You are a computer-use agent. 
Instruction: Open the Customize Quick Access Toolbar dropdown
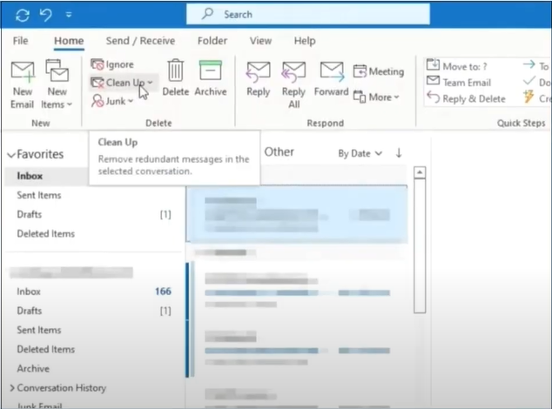click(69, 15)
